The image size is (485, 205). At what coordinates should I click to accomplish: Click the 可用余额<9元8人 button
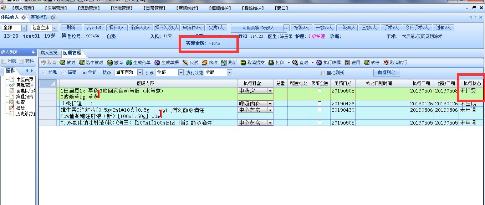click(258, 28)
